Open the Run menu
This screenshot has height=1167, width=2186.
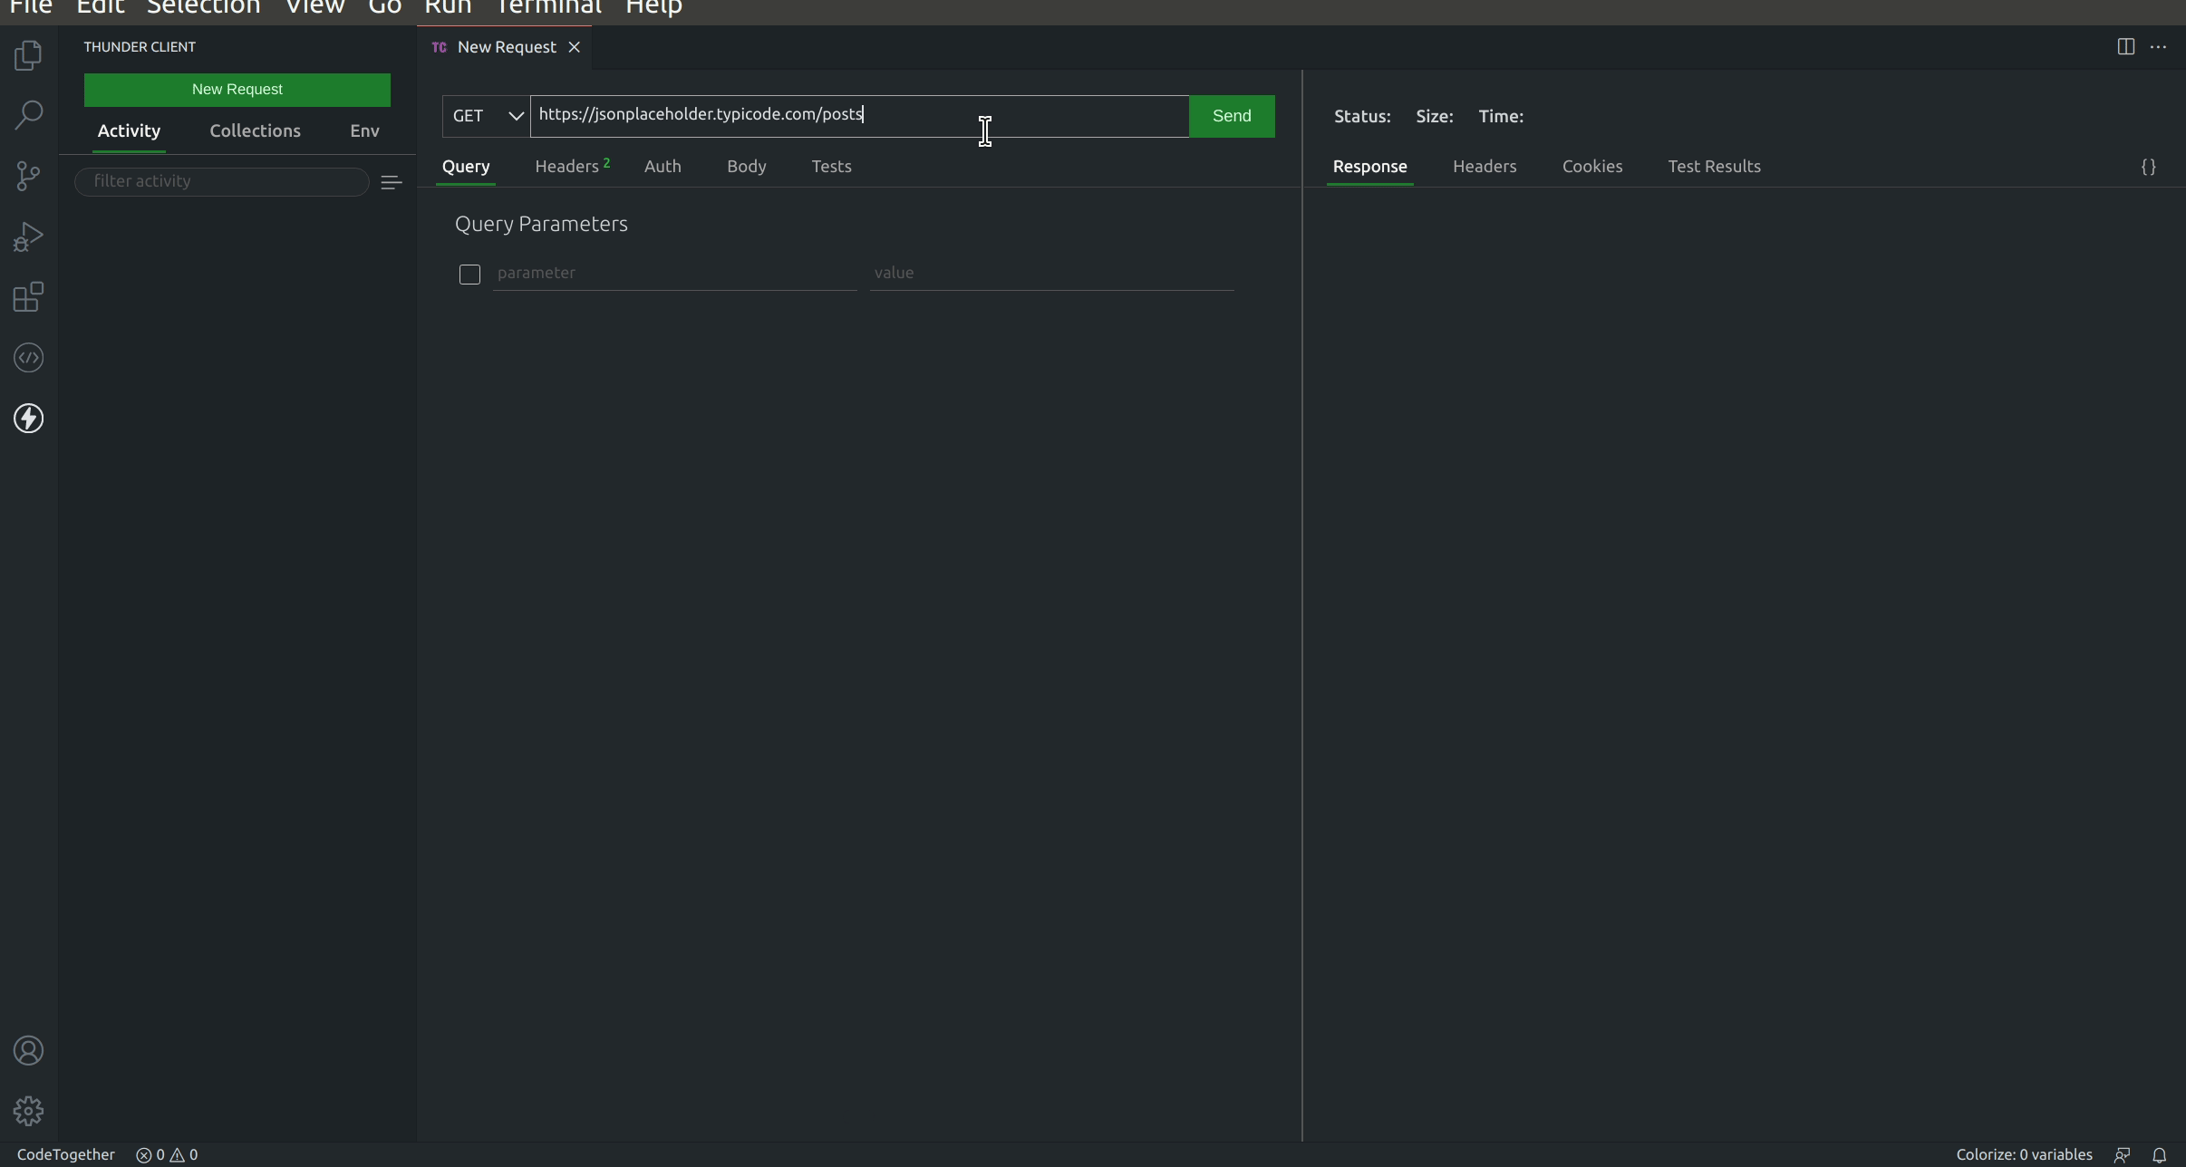(x=448, y=7)
